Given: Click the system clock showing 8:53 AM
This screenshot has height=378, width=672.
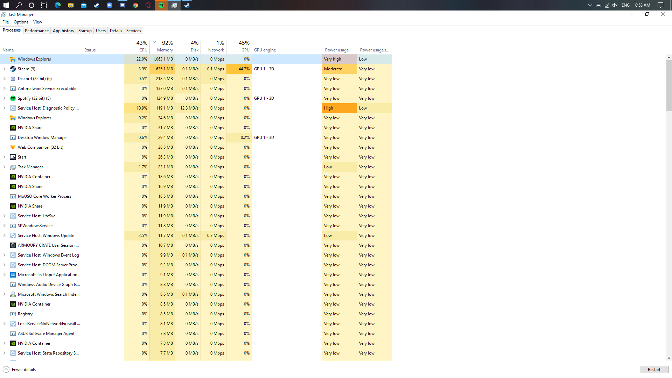Looking at the screenshot, I should tap(643, 5).
